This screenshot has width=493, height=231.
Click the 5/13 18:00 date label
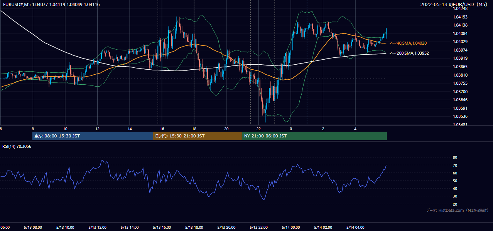coord(194,227)
